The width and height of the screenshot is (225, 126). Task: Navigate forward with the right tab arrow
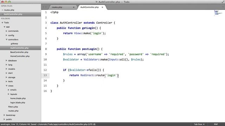46,7
